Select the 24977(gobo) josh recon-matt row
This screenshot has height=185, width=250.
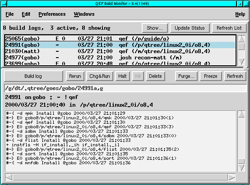pyautogui.click(x=120, y=58)
